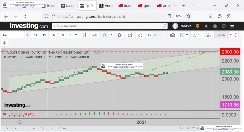Click the Investing.com header logo
Image resolution: width=244 pixels, height=132 pixels.
point(29,26)
